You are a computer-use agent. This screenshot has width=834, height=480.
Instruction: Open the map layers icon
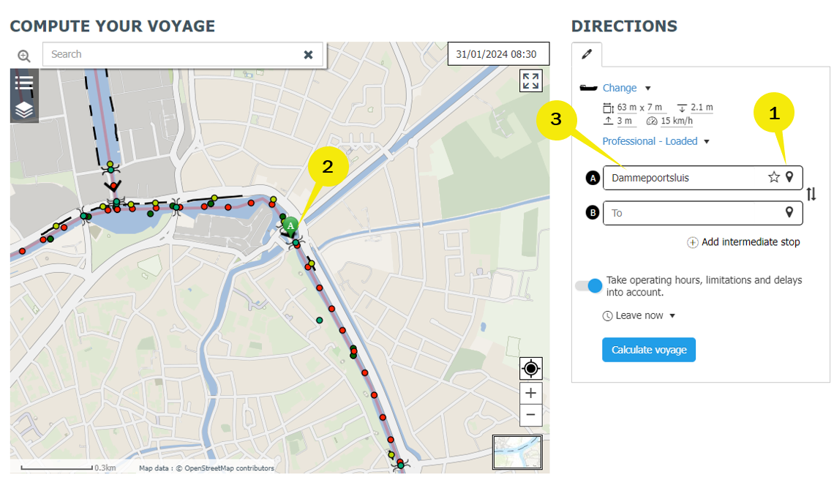pos(24,109)
